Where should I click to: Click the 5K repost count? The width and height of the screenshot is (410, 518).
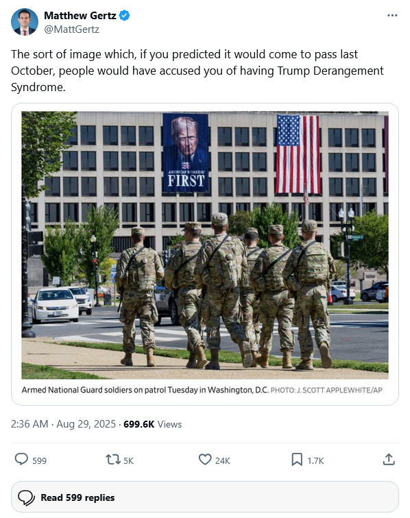click(129, 461)
